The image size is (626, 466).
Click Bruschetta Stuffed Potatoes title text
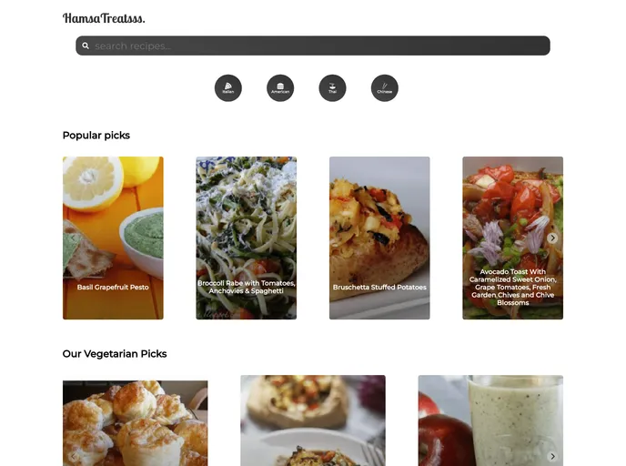point(379,287)
